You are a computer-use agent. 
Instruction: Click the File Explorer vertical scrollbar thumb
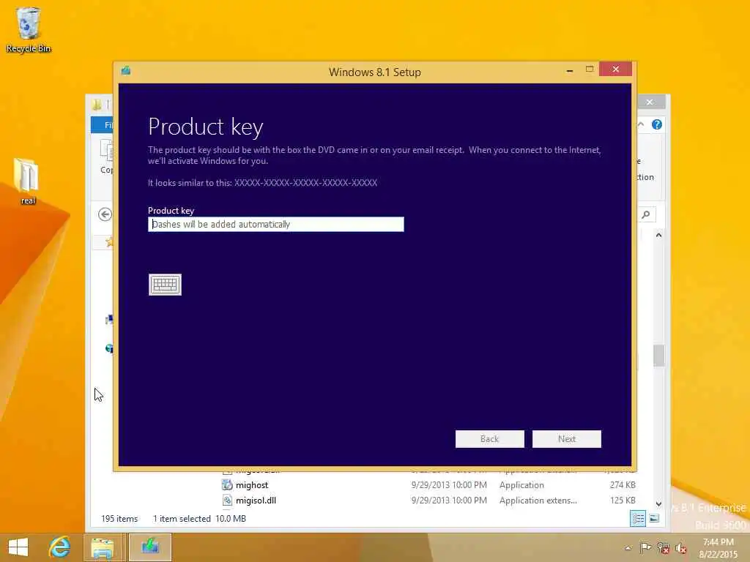(658, 356)
